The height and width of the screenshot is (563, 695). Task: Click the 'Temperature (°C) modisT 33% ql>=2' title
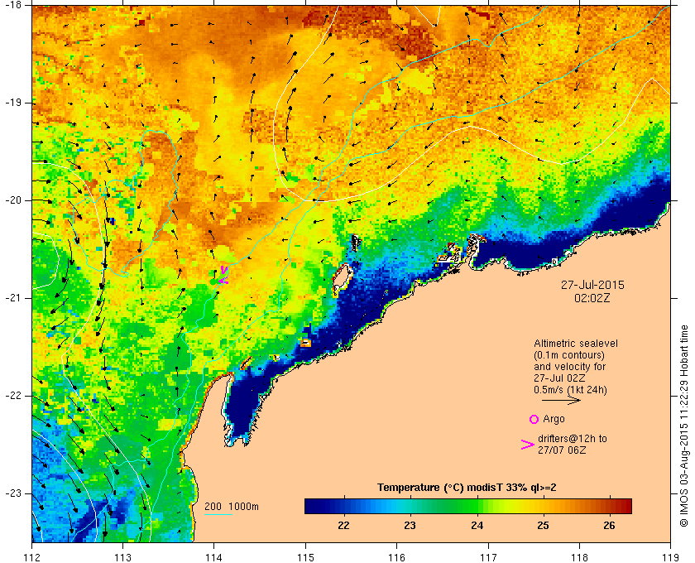tap(467, 488)
